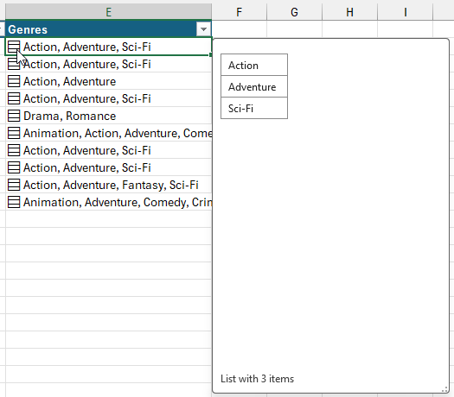The height and width of the screenshot is (397, 454).
Task: Select the Animation, Action, Adventure cell
Action: 109,133
